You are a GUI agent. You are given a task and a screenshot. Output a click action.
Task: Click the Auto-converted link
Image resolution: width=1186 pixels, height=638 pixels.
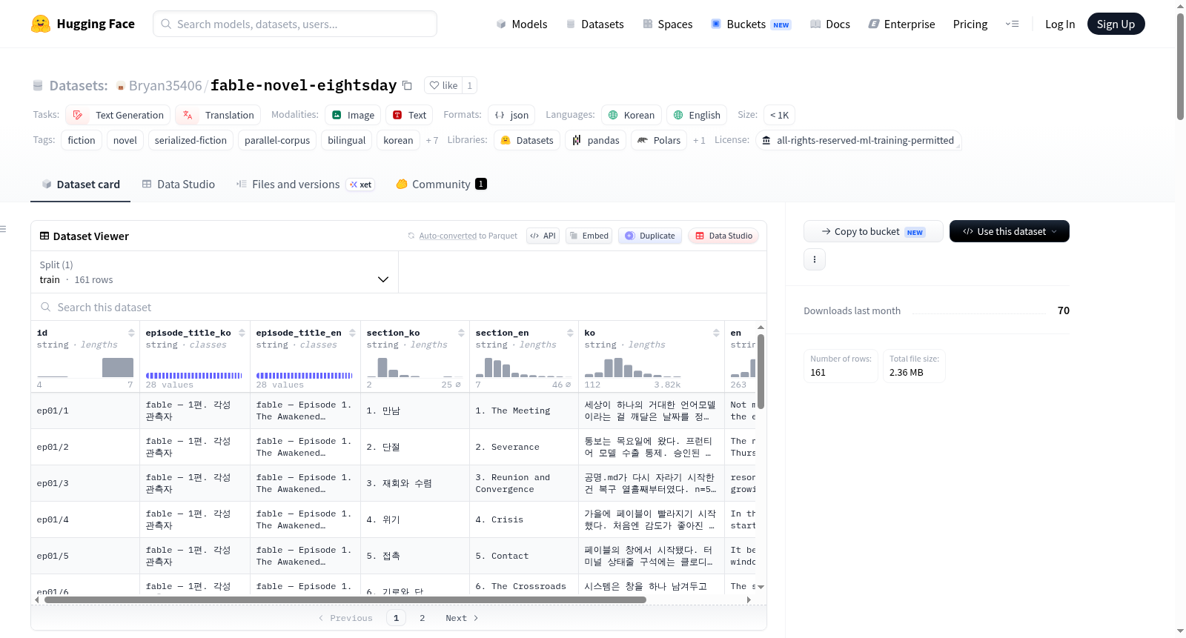tap(448, 236)
